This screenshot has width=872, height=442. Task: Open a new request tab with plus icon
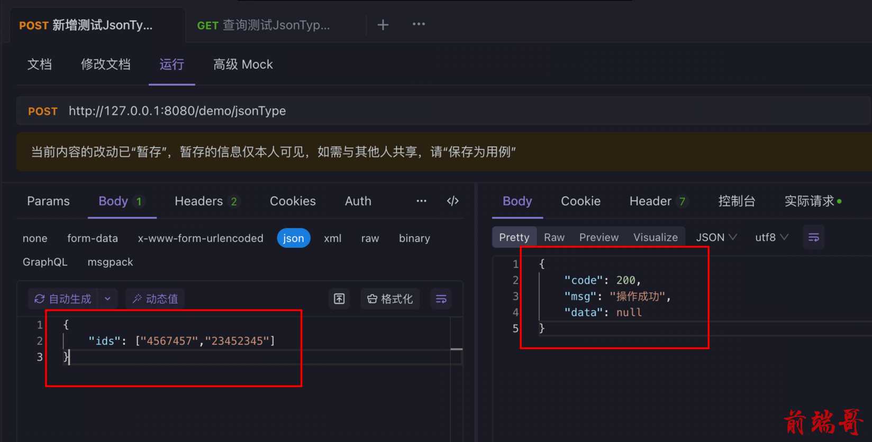pos(383,25)
